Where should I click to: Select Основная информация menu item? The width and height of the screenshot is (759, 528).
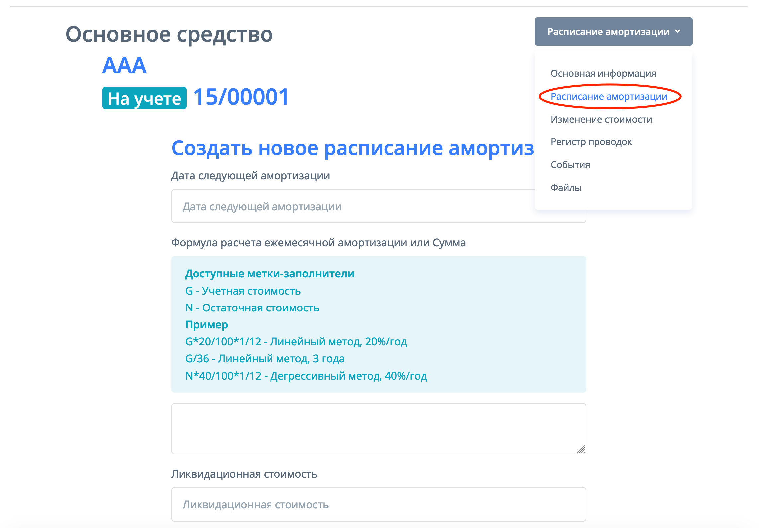coord(603,73)
